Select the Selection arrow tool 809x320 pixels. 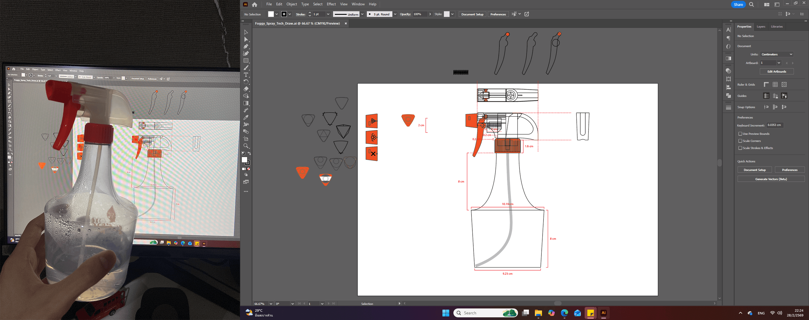tap(246, 32)
